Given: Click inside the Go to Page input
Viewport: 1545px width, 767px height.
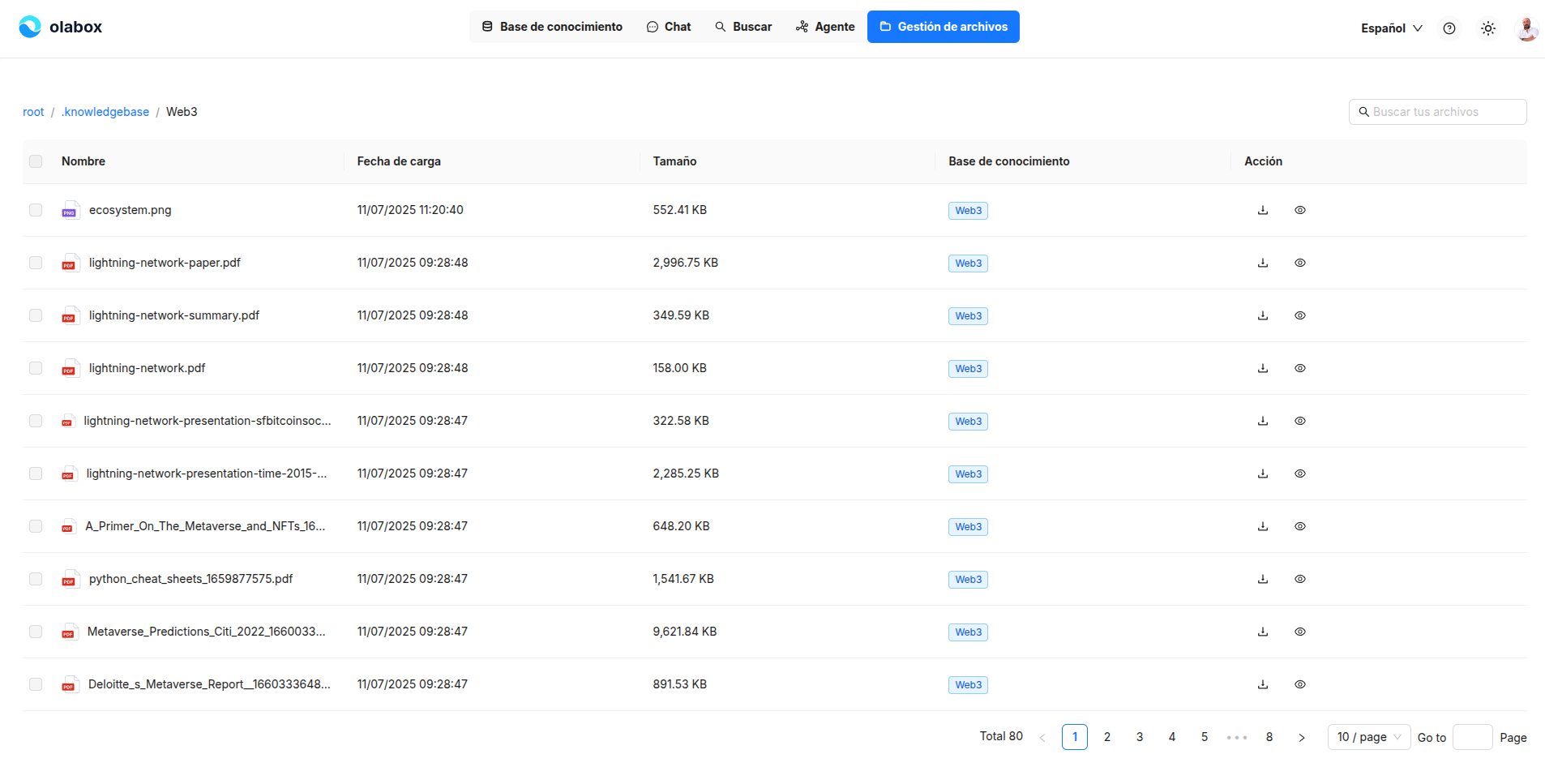Looking at the screenshot, I should point(1474,737).
